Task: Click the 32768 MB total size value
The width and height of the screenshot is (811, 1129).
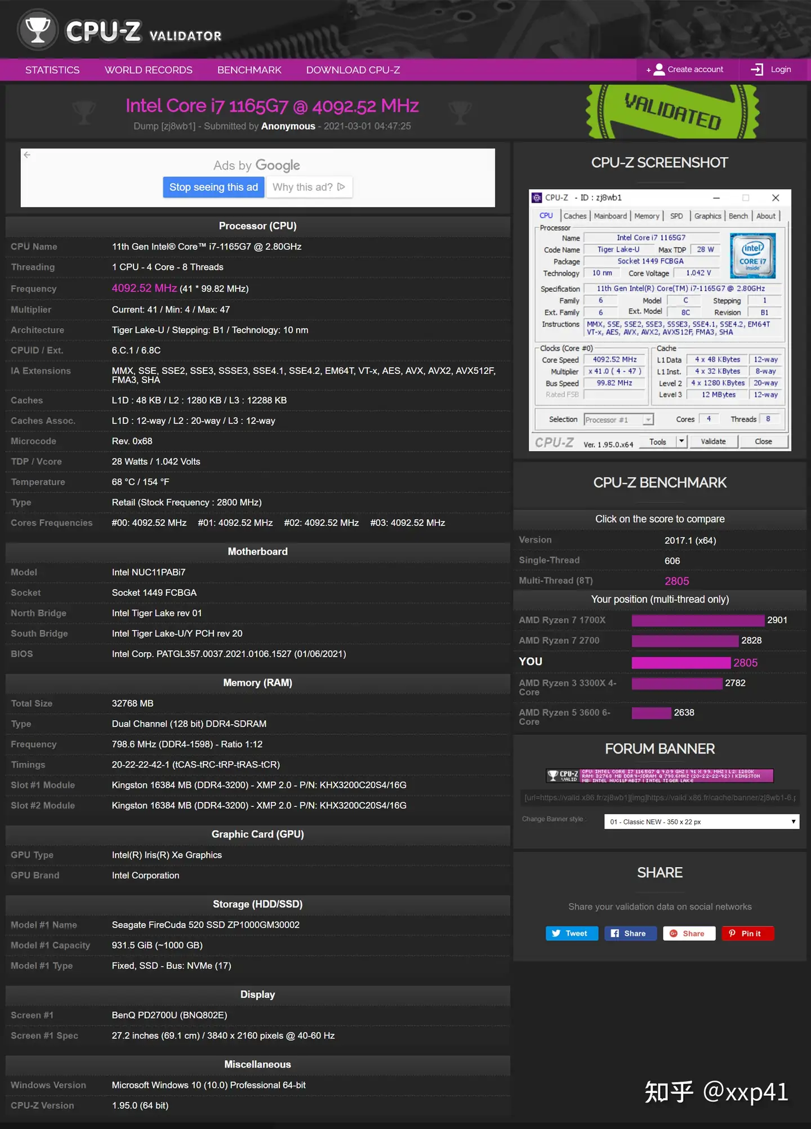Action: [132, 703]
